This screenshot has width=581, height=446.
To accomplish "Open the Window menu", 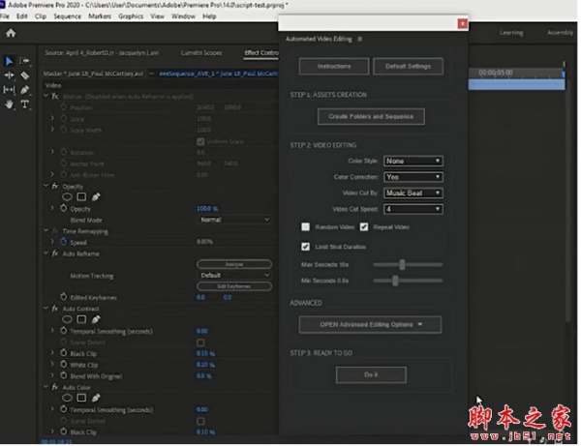I will 183,16.
